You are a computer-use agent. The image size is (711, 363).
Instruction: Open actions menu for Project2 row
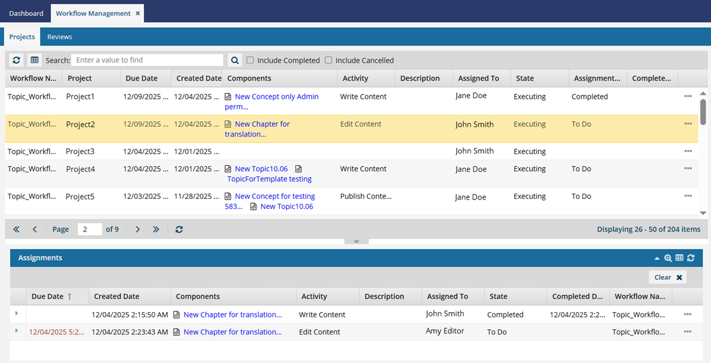pyautogui.click(x=687, y=124)
